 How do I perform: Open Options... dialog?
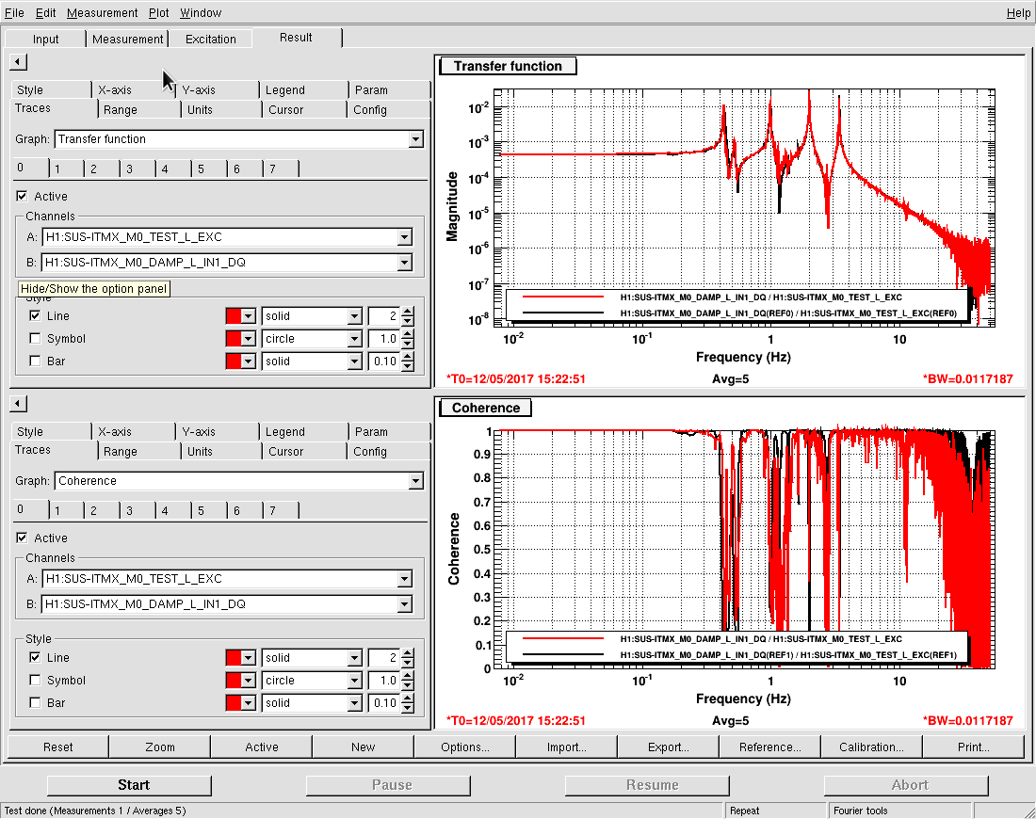click(465, 747)
